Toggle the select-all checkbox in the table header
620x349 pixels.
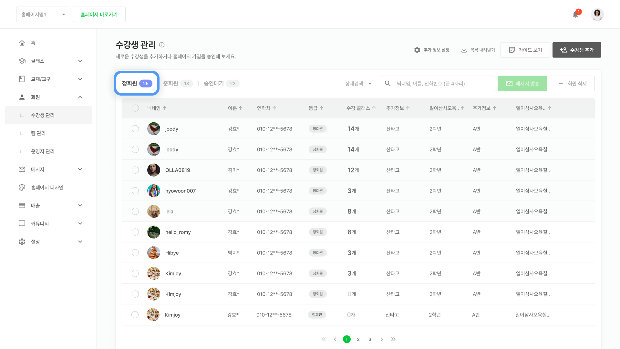(135, 108)
